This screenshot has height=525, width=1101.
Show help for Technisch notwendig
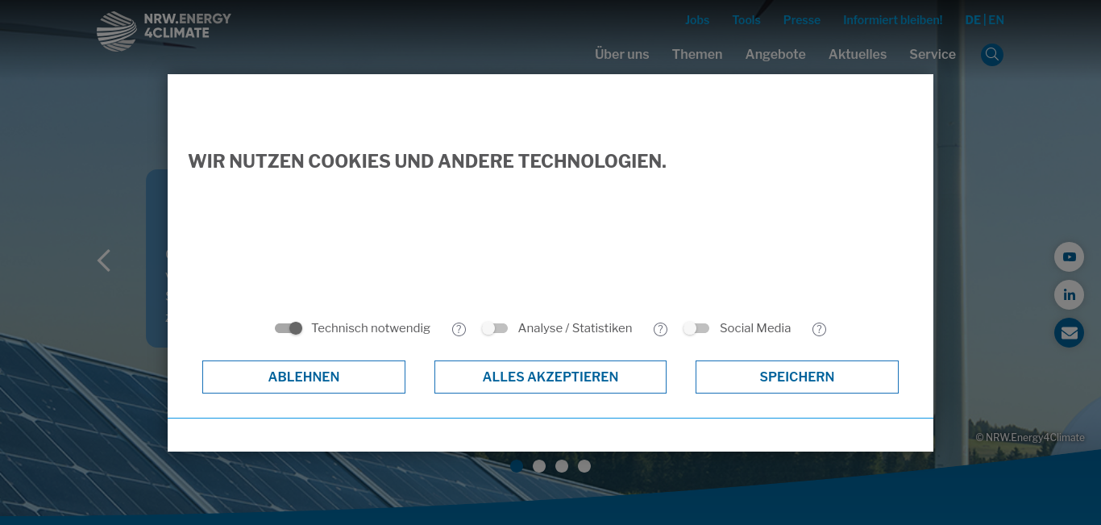[459, 329]
